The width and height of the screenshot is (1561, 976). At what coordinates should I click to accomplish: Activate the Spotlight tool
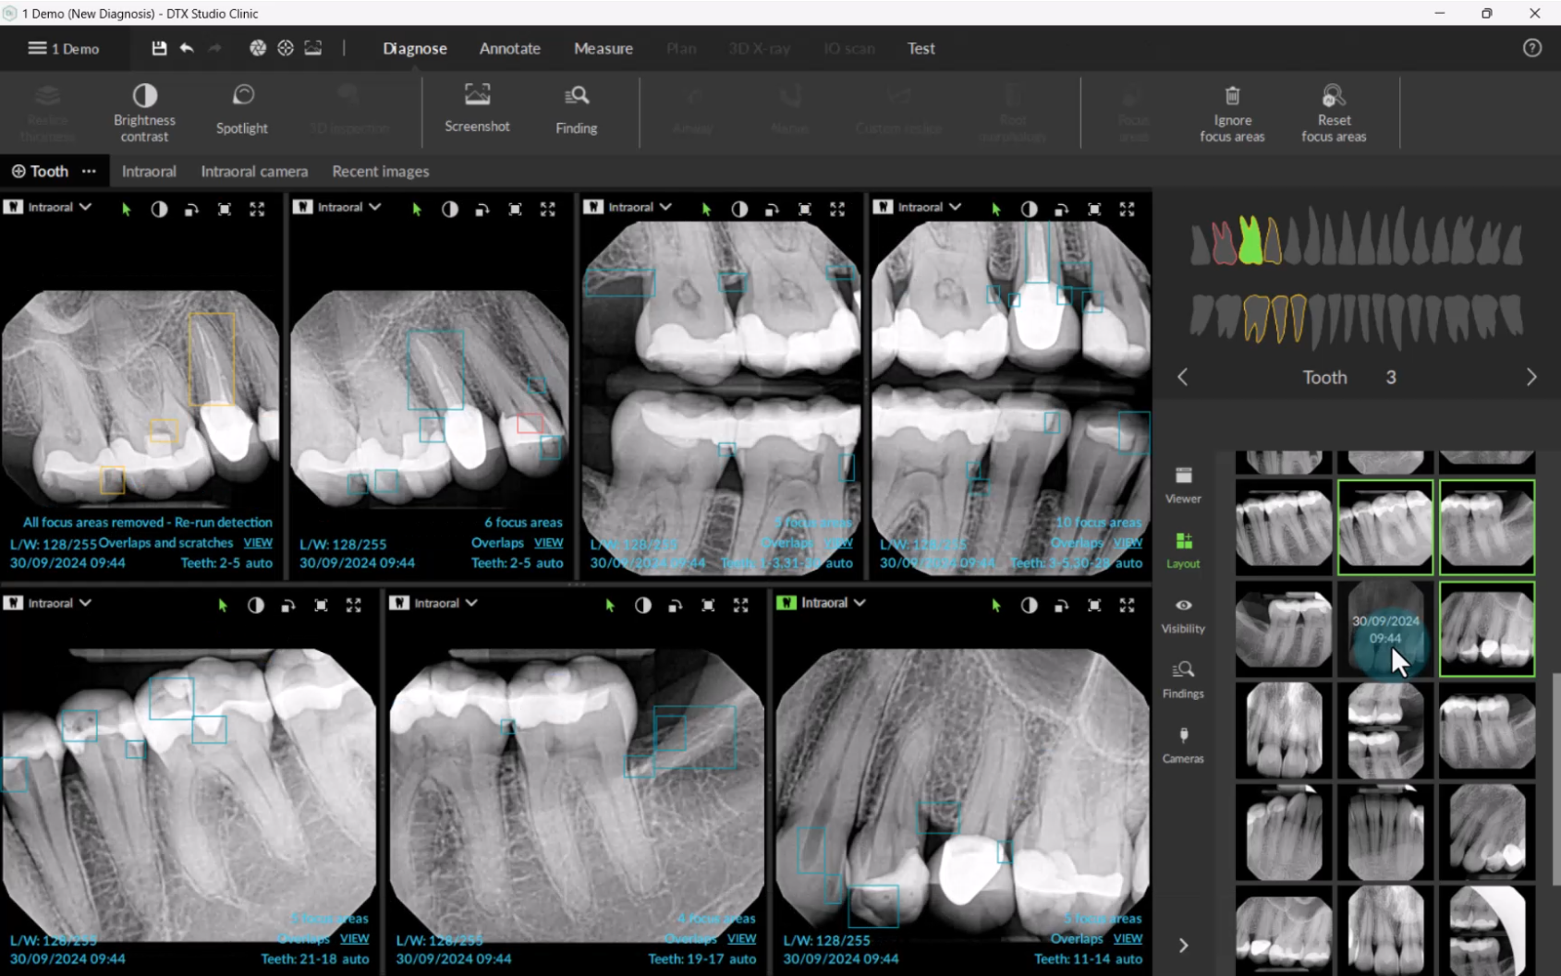242,110
